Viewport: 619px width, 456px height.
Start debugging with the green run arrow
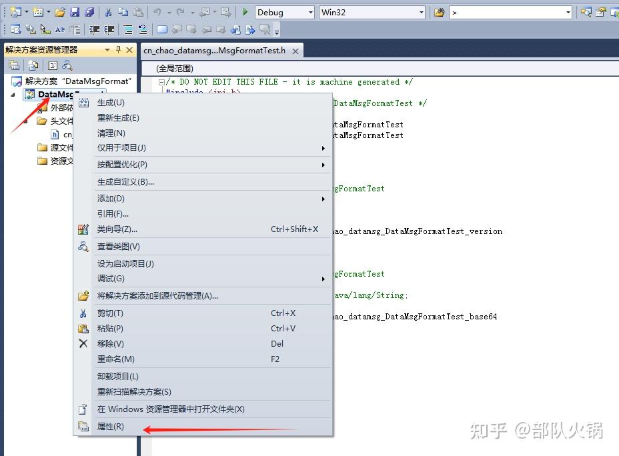(243, 11)
